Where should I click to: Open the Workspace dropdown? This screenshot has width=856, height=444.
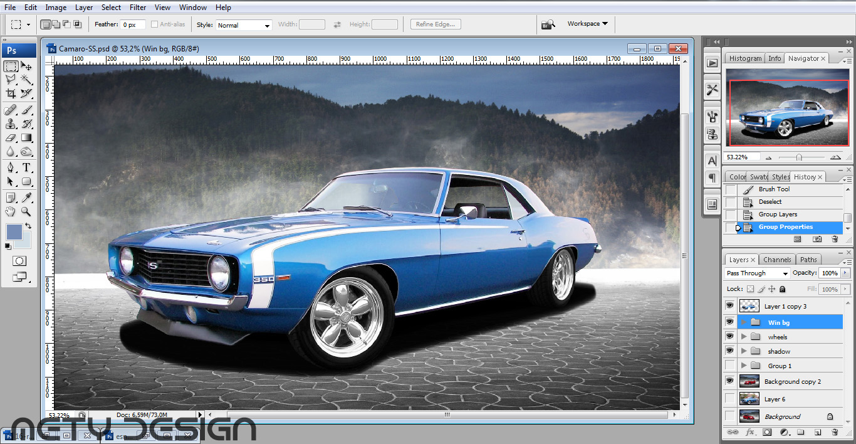click(x=587, y=24)
